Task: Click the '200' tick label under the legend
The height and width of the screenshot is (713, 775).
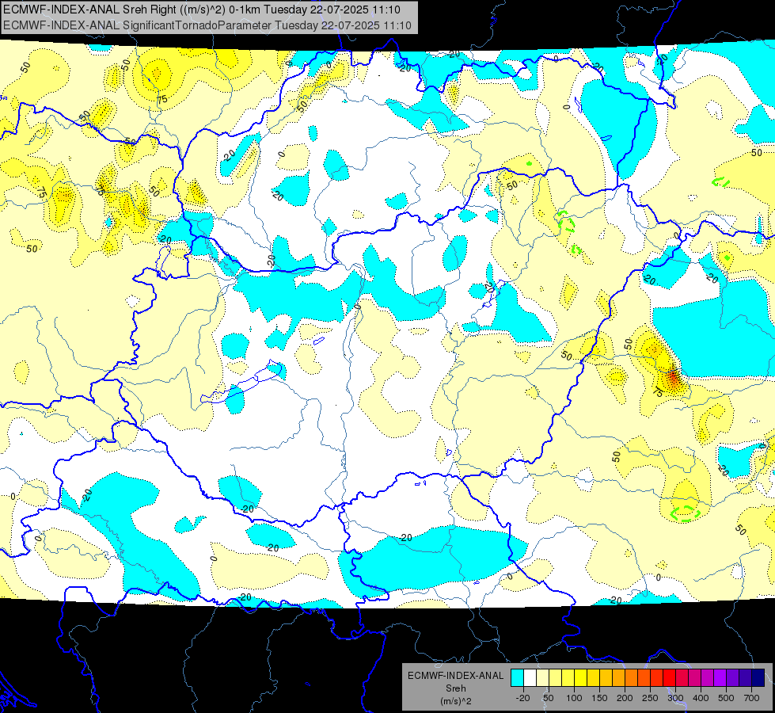Action: 625,698
